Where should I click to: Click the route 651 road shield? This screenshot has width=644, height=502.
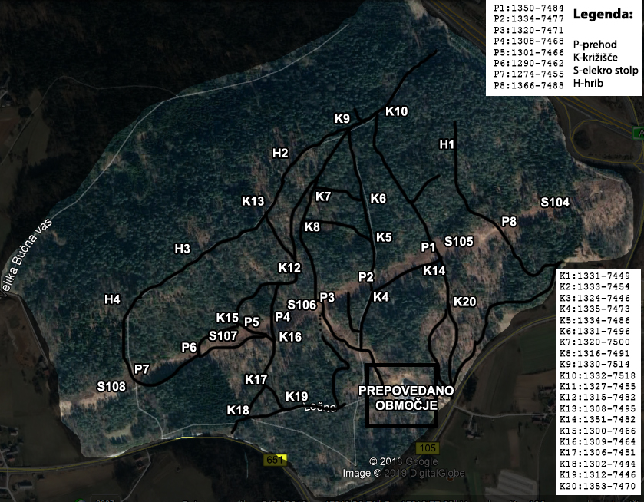point(275,460)
